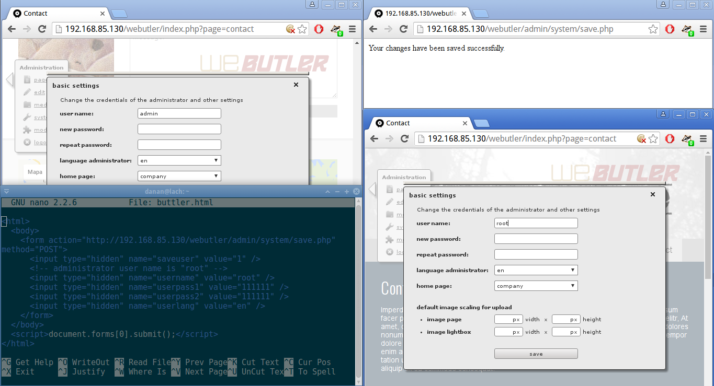This screenshot has height=386, width=714.
Task: Click image lightbox width px field
Action: pyautogui.click(x=508, y=332)
